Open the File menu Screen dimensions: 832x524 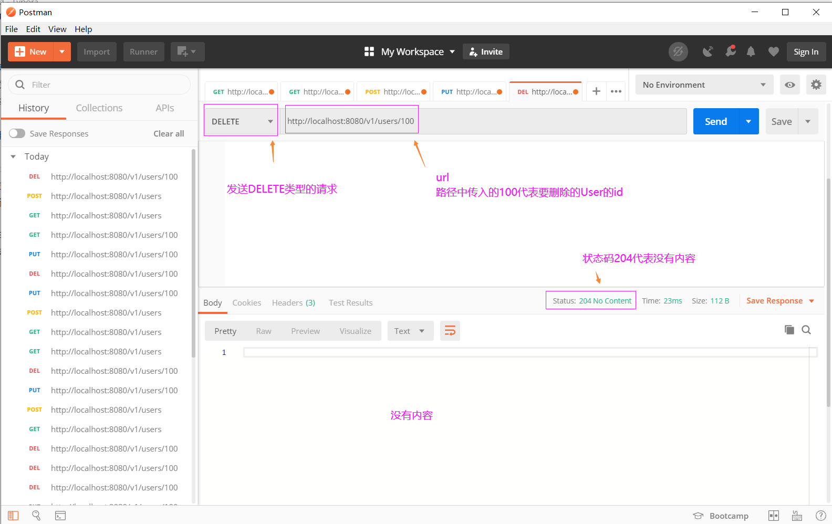click(x=12, y=29)
